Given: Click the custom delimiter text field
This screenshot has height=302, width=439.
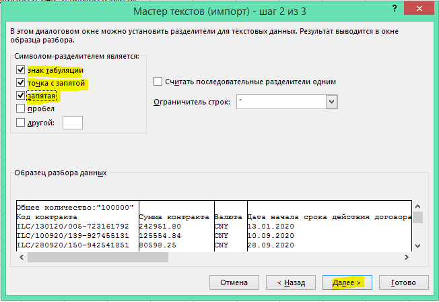Looking at the screenshot, I should [x=72, y=122].
